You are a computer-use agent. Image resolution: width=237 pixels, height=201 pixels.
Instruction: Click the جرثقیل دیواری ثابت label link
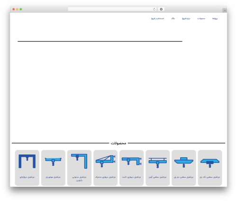click(131, 177)
